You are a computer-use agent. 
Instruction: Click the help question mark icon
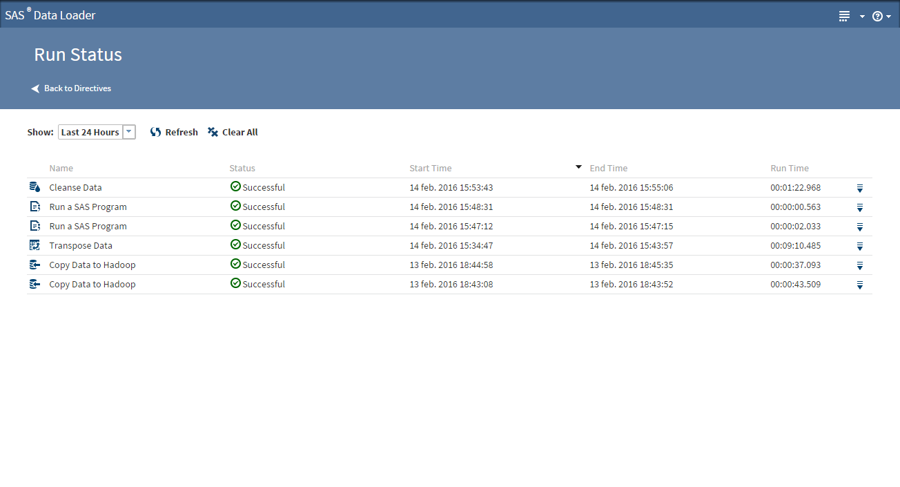click(877, 16)
